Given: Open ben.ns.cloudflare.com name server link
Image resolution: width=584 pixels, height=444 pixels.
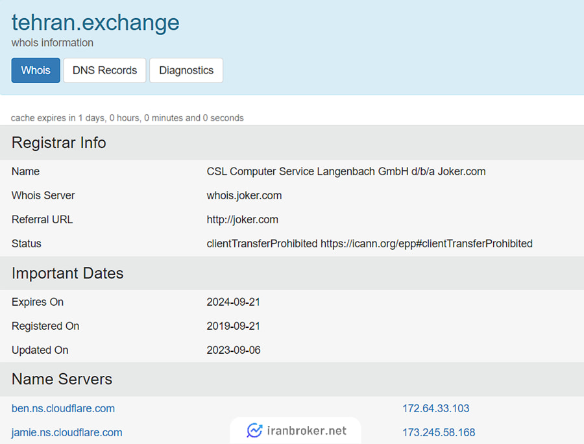Looking at the screenshot, I should pyautogui.click(x=63, y=408).
